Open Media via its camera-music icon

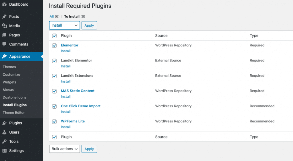4,26
